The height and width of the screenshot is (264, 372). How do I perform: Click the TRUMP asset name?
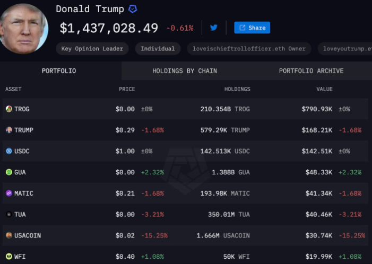[24, 130]
